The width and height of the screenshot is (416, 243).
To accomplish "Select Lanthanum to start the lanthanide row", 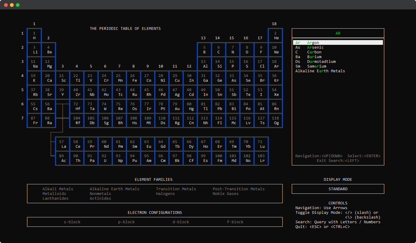I will click(x=62, y=144).
